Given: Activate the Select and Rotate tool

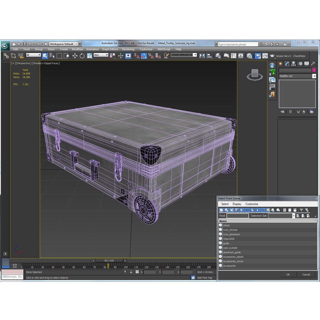Looking at the screenshot, I should pos(82,55).
